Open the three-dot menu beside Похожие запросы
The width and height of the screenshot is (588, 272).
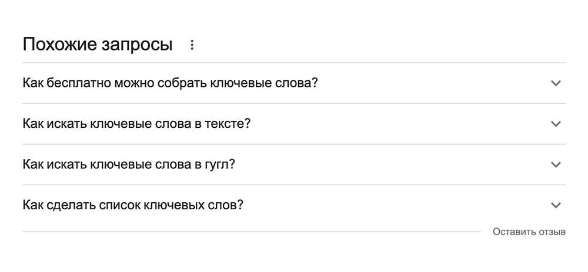click(x=192, y=45)
